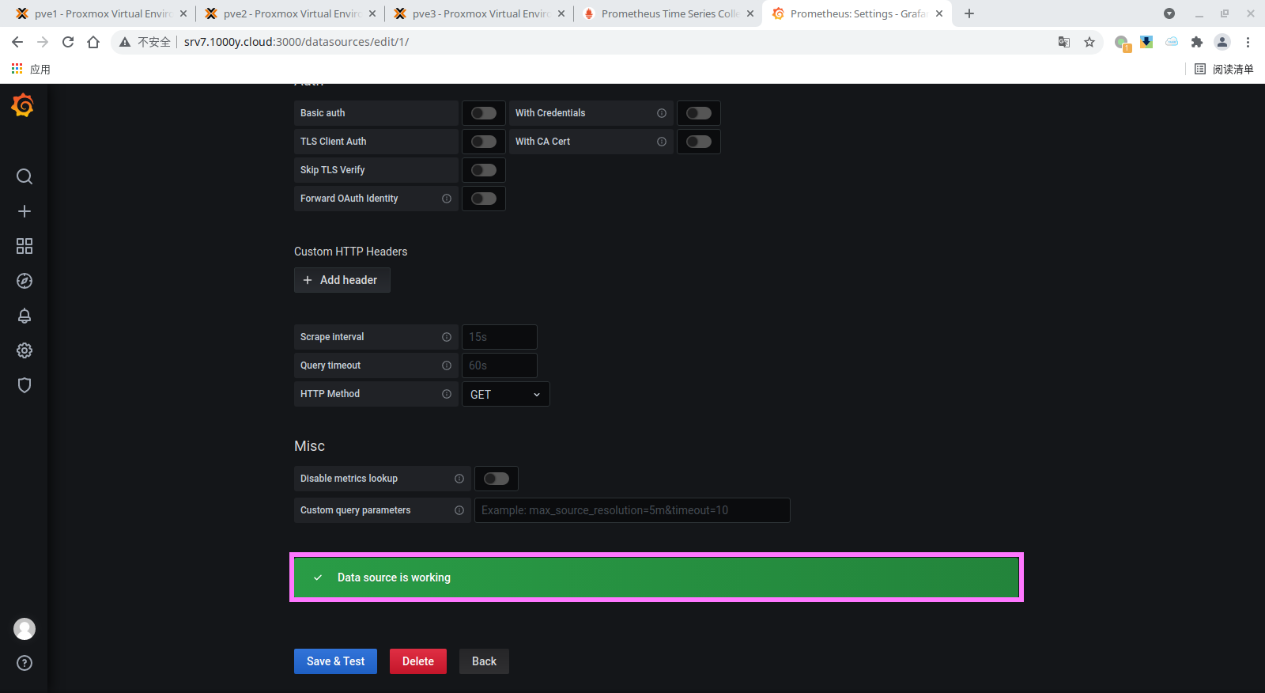Open the Dashboards grid icon
This screenshot has height=693, width=1265.
point(25,246)
